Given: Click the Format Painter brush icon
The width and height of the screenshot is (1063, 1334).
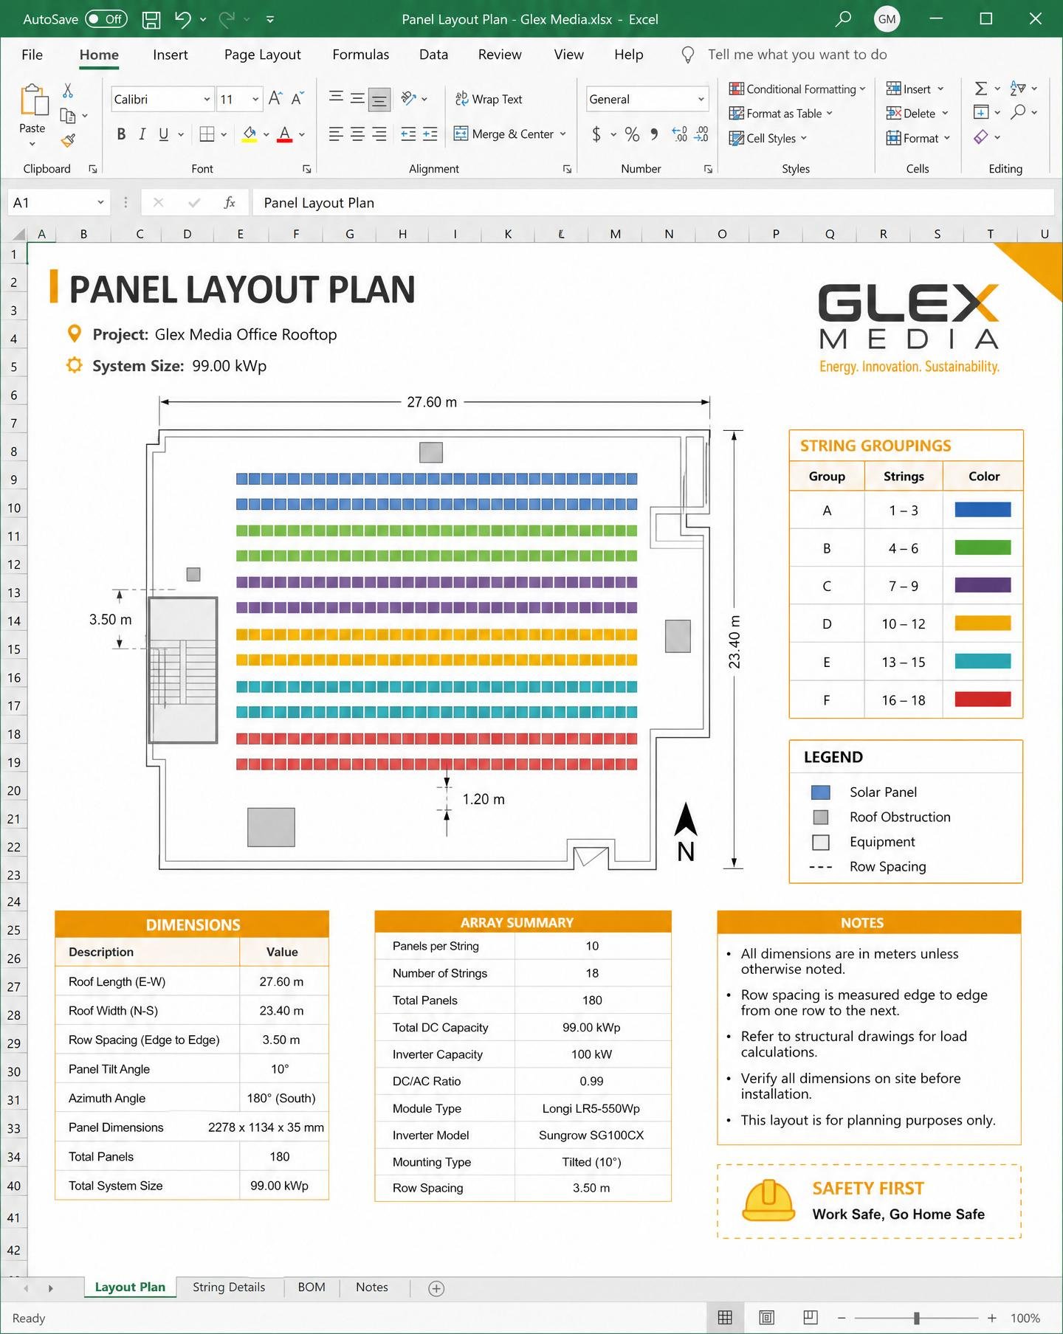Looking at the screenshot, I should click(68, 140).
